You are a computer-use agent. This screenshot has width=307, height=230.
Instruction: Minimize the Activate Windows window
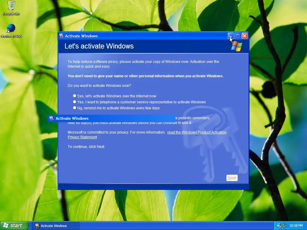click(x=231, y=36)
